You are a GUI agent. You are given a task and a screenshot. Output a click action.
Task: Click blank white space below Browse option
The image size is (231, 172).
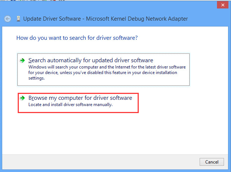click(111, 133)
